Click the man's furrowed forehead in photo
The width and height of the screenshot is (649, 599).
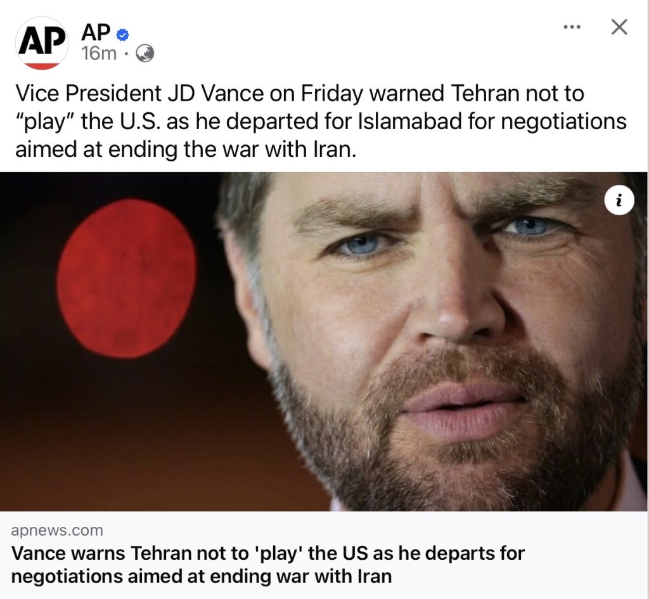click(x=437, y=190)
